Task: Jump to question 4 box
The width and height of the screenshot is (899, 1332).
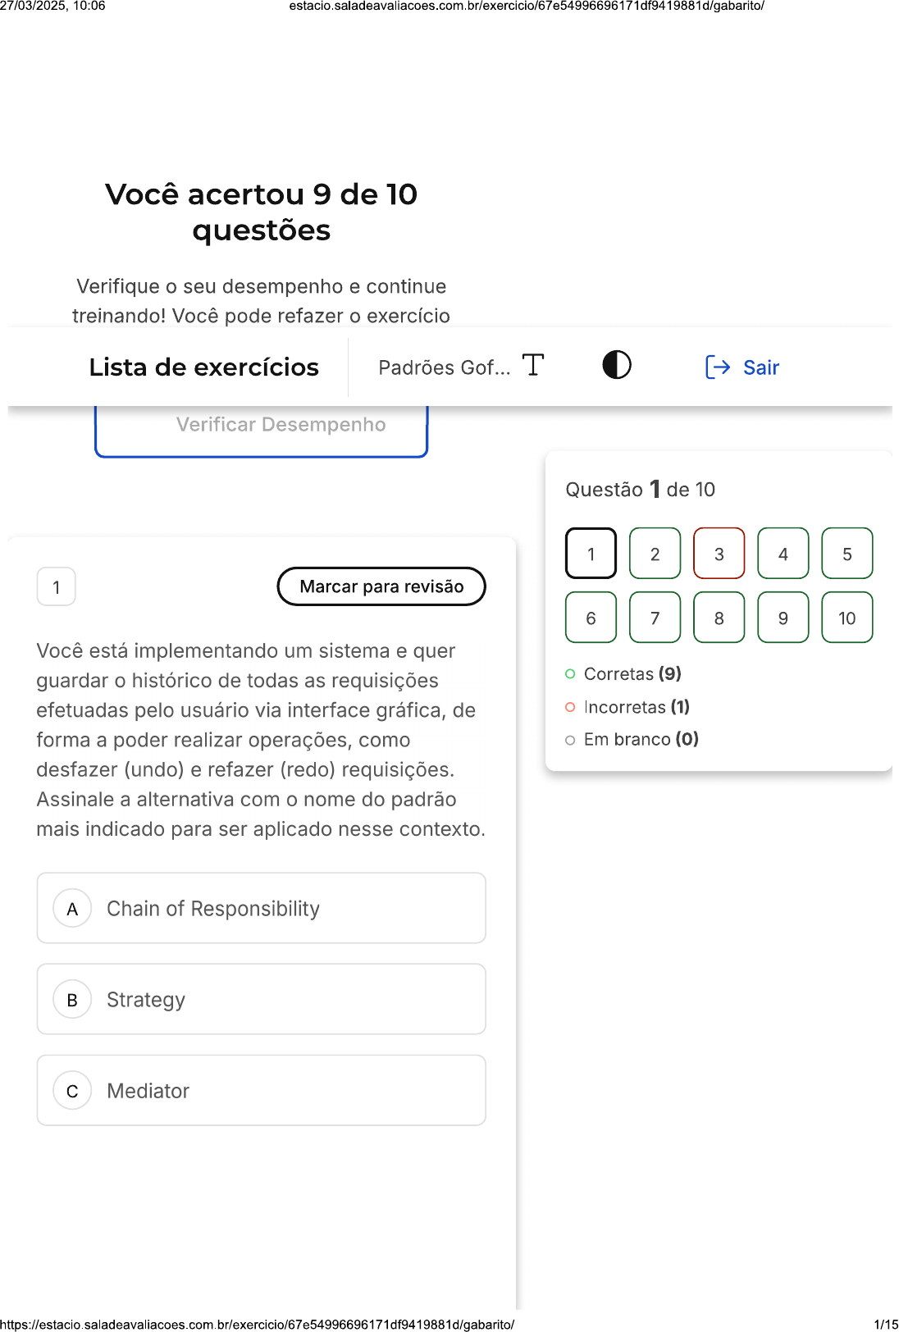Action: tap(783, 554)
